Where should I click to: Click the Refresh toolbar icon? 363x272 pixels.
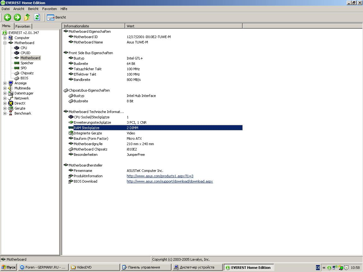click(37, 17)
